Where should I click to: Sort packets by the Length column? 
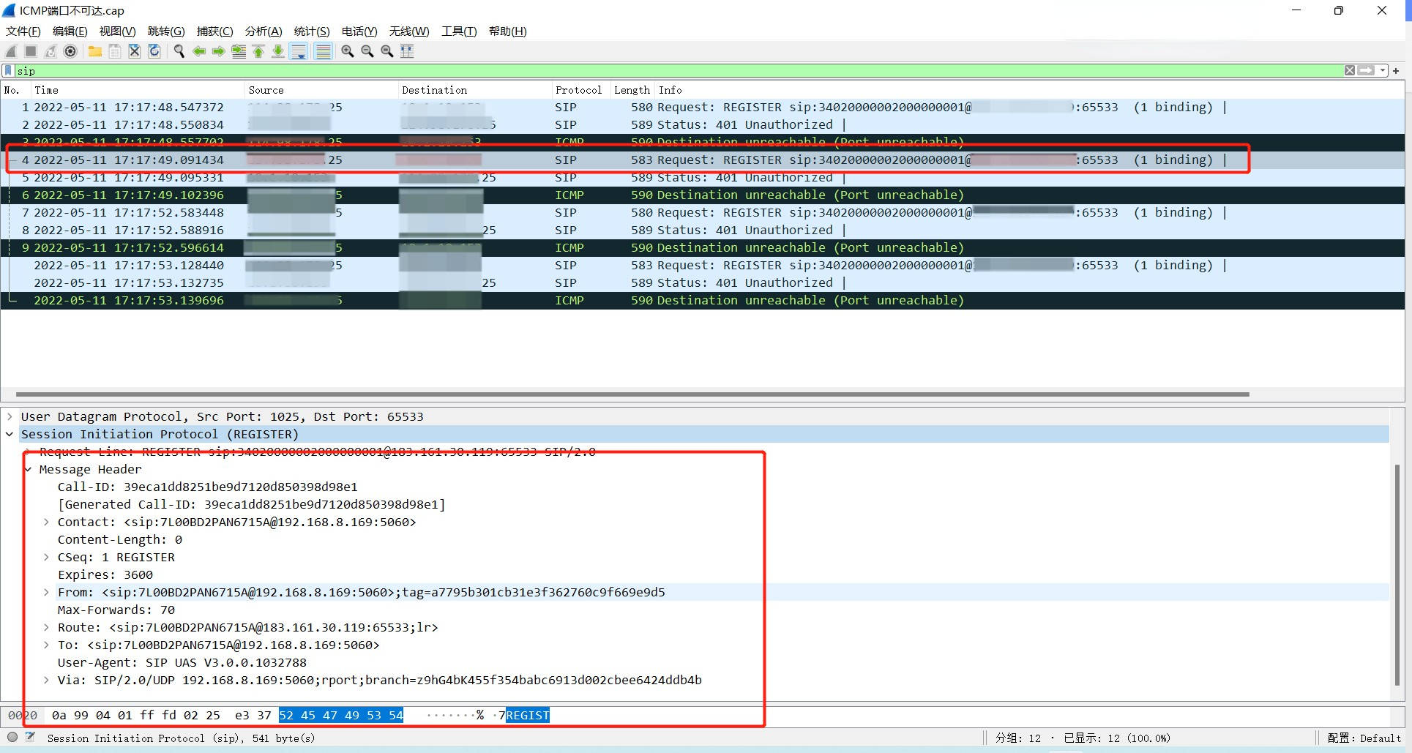[x=632, y=90]
